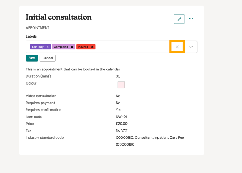Image resolution: width=242 pixels, height=173 pixels.
Task: Clear all selected labels
Action: click(177, 47)
